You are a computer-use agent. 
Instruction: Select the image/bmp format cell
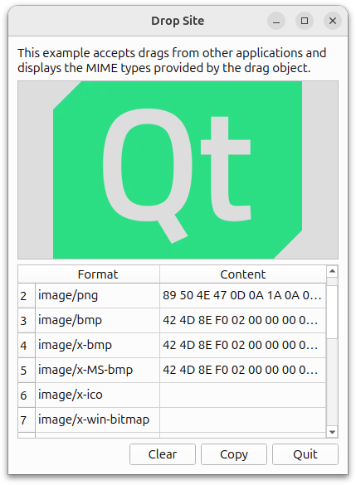click(98, 321)
